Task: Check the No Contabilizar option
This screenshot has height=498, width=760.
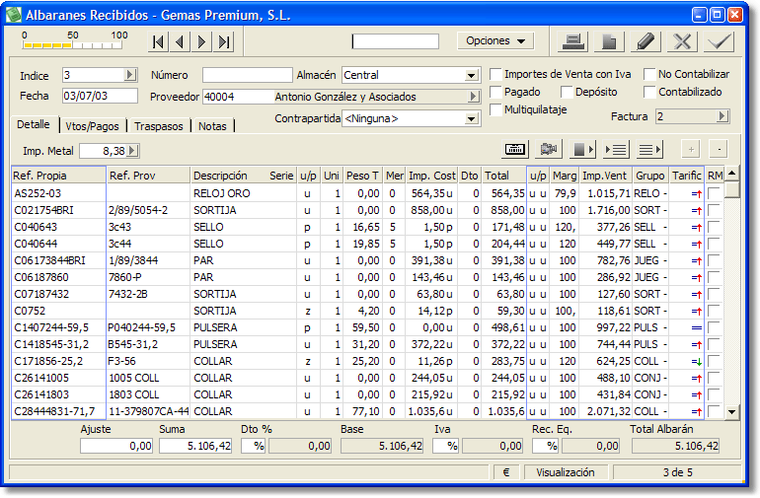Action: pos(649,75)
